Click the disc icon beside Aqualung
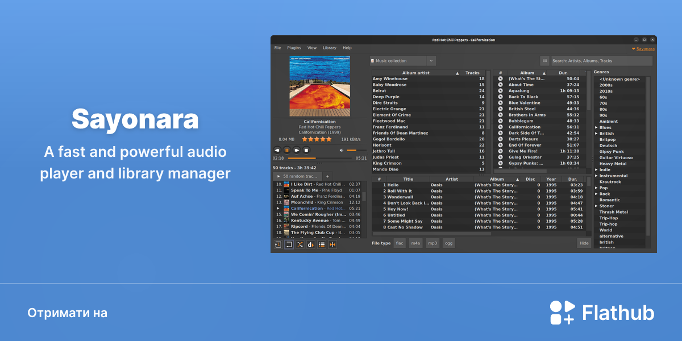This screenshot has width=682, height=341. click(x=500, y=91)
